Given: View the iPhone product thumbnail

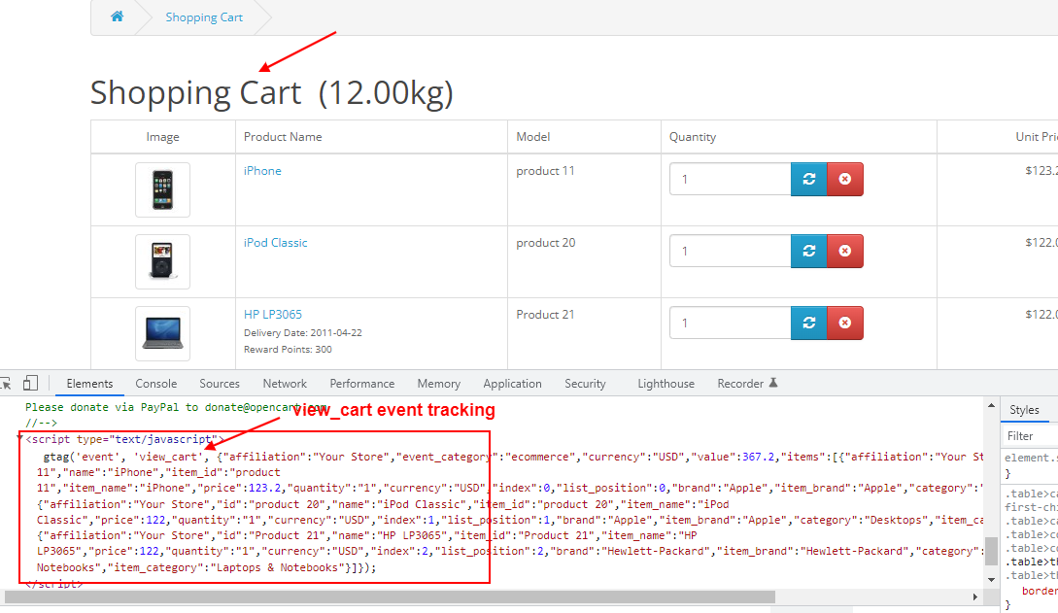Looking at the screenshot, I should pos(162,189).
